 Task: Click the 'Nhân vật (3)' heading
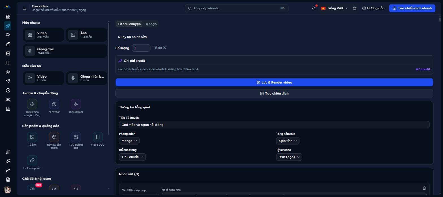tap(129, 174)
